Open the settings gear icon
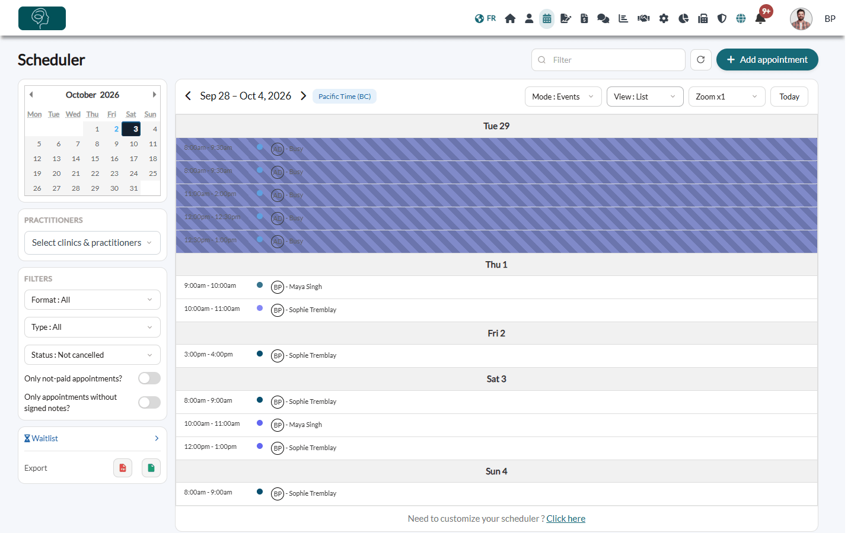The image size is (854, 533). coord(664,18)
